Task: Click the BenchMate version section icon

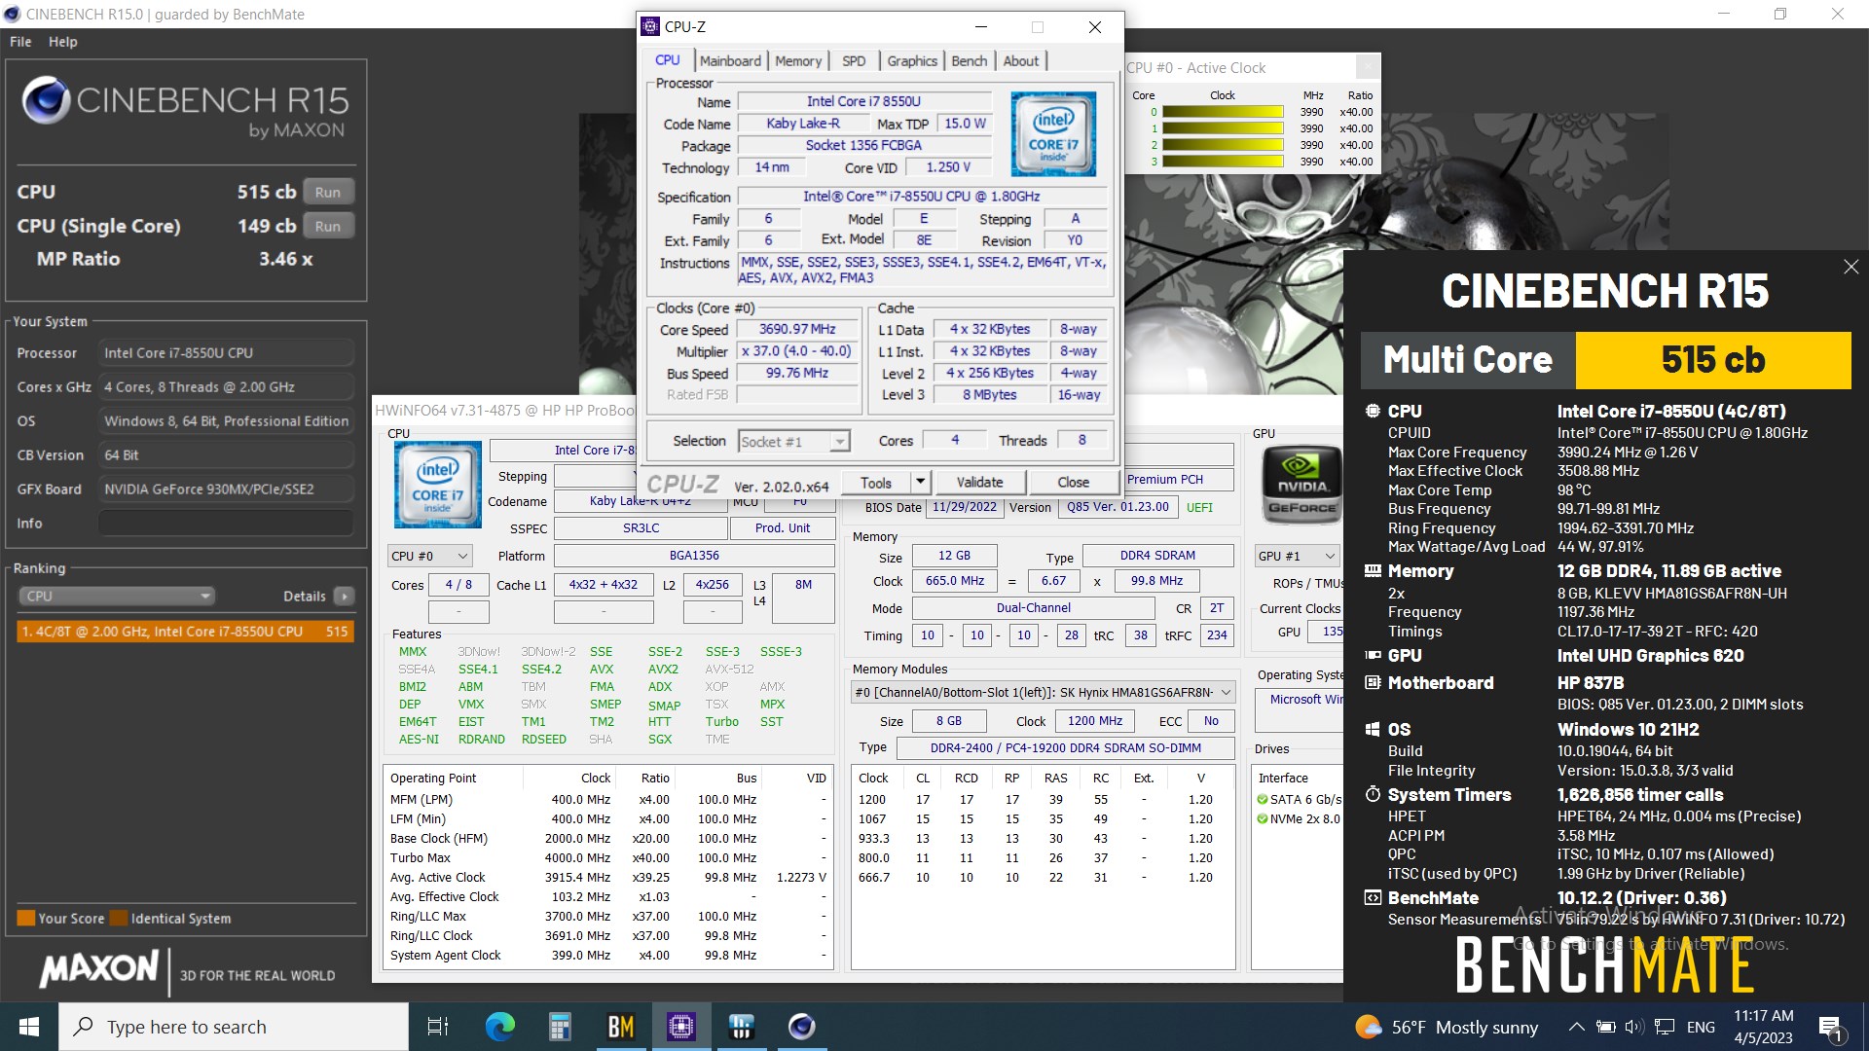Action: pyautogui.click(x=1373, y=898)
